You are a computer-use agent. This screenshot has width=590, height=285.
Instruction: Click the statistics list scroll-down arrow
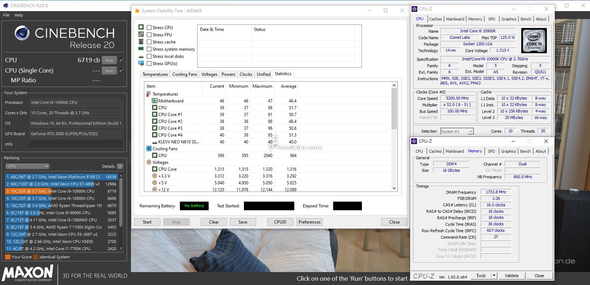click(x=394, y=188)
